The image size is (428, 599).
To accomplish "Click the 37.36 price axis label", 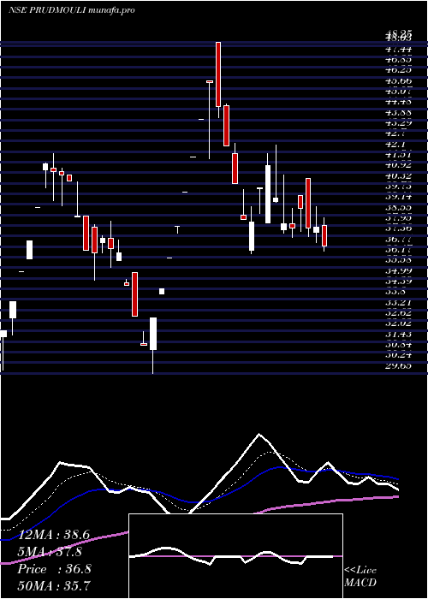I will pos(398,228).
